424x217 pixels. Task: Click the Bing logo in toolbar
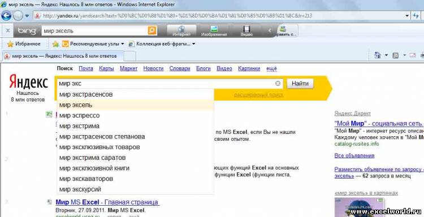pyautogui.click(x=27, y=31)
